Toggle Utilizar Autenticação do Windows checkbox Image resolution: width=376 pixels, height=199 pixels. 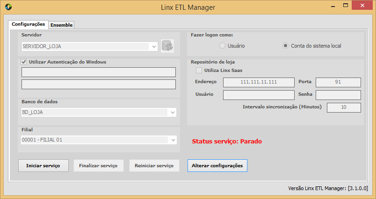tap(24, 62)
